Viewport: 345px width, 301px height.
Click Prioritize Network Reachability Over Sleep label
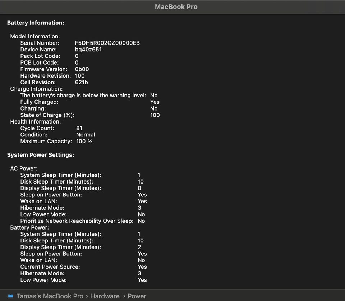pyautogui.click(x=77, y=221)
